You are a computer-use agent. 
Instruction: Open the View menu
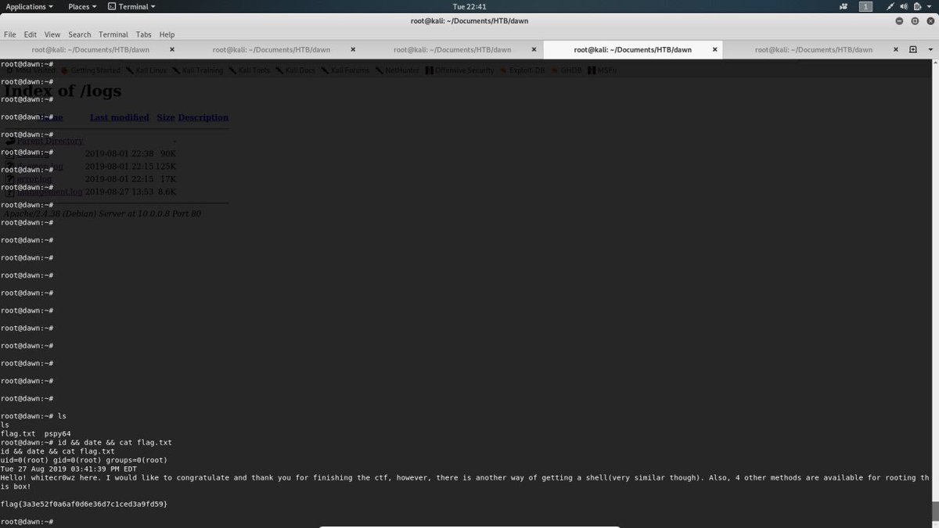point(52,34)
